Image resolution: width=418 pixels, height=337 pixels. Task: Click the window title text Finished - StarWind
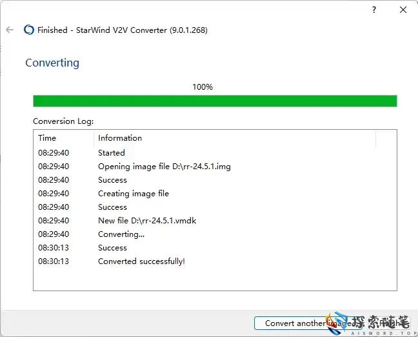(x=123, y=30)
